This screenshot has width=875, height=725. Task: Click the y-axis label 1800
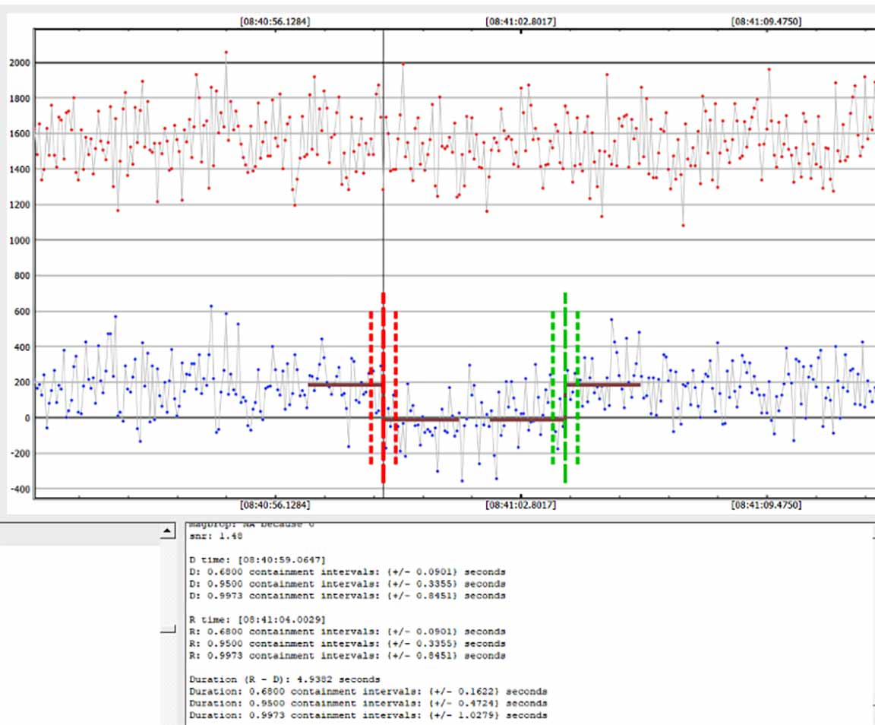(20, 98)
